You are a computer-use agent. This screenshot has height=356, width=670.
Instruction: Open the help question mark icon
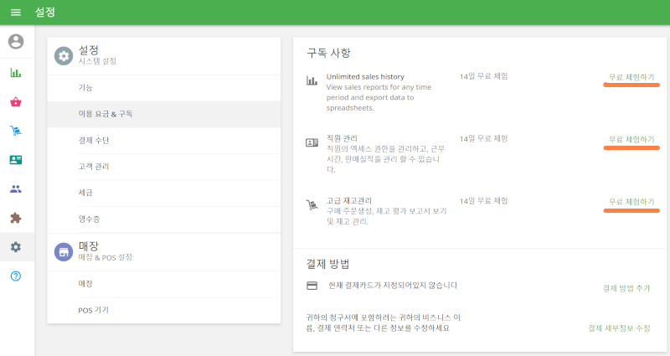coord(16,276)
